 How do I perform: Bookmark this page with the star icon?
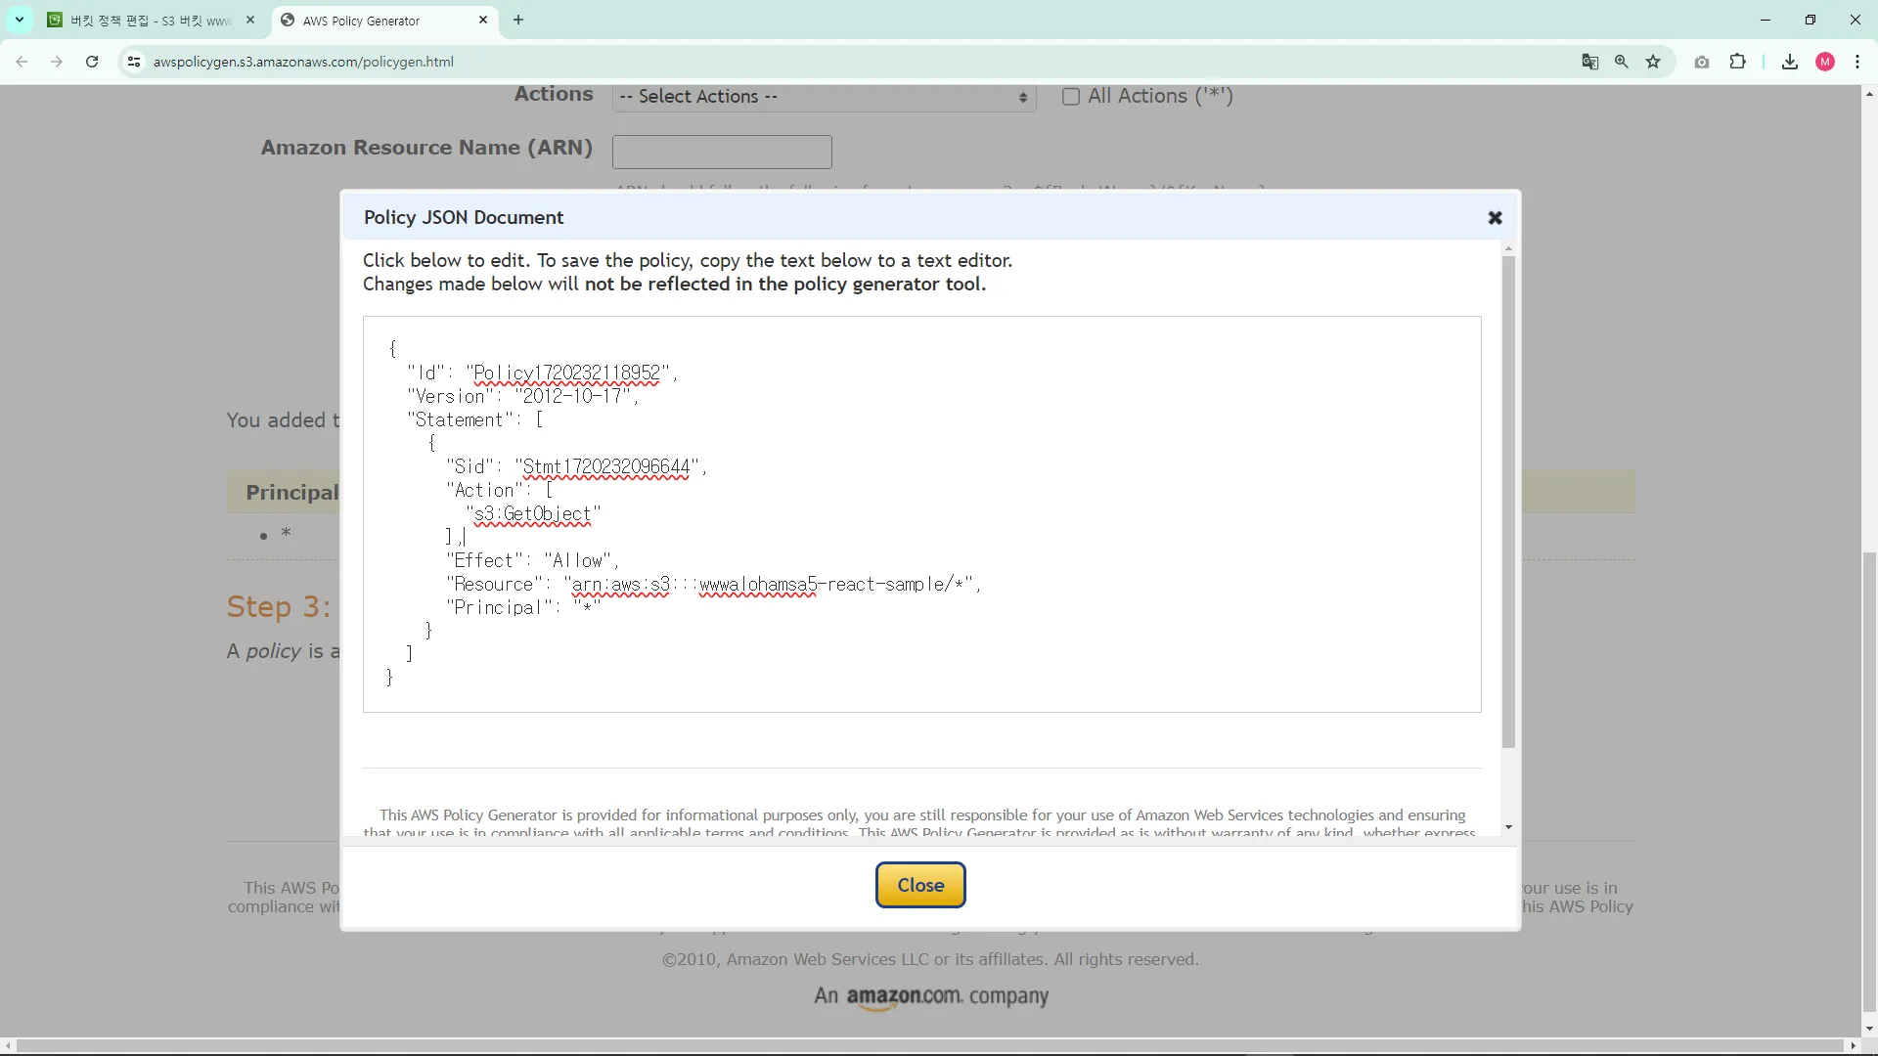tap(1653, 62)
